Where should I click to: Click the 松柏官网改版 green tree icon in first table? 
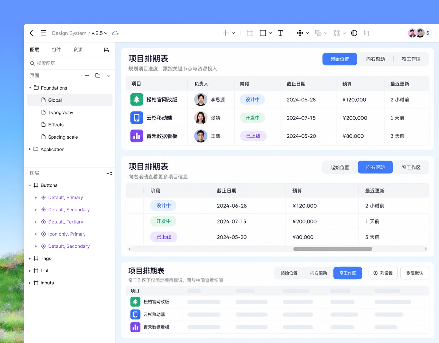point(137,99)
